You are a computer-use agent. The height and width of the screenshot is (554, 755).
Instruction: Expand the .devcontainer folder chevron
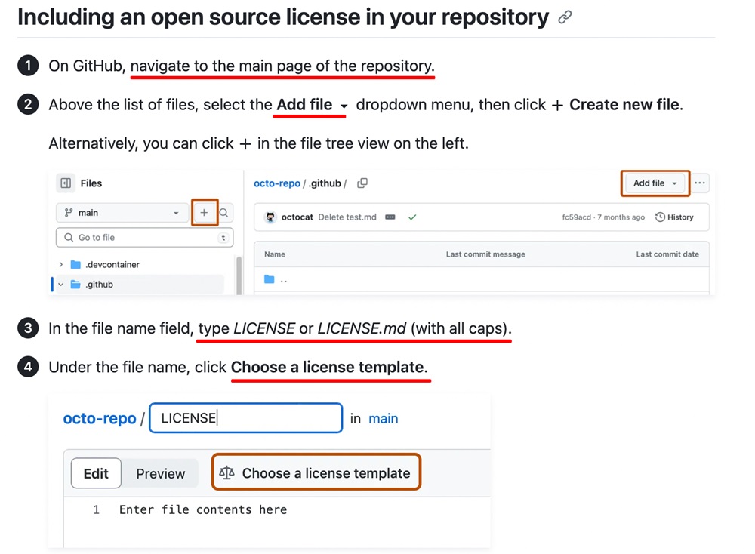(60, 265)
